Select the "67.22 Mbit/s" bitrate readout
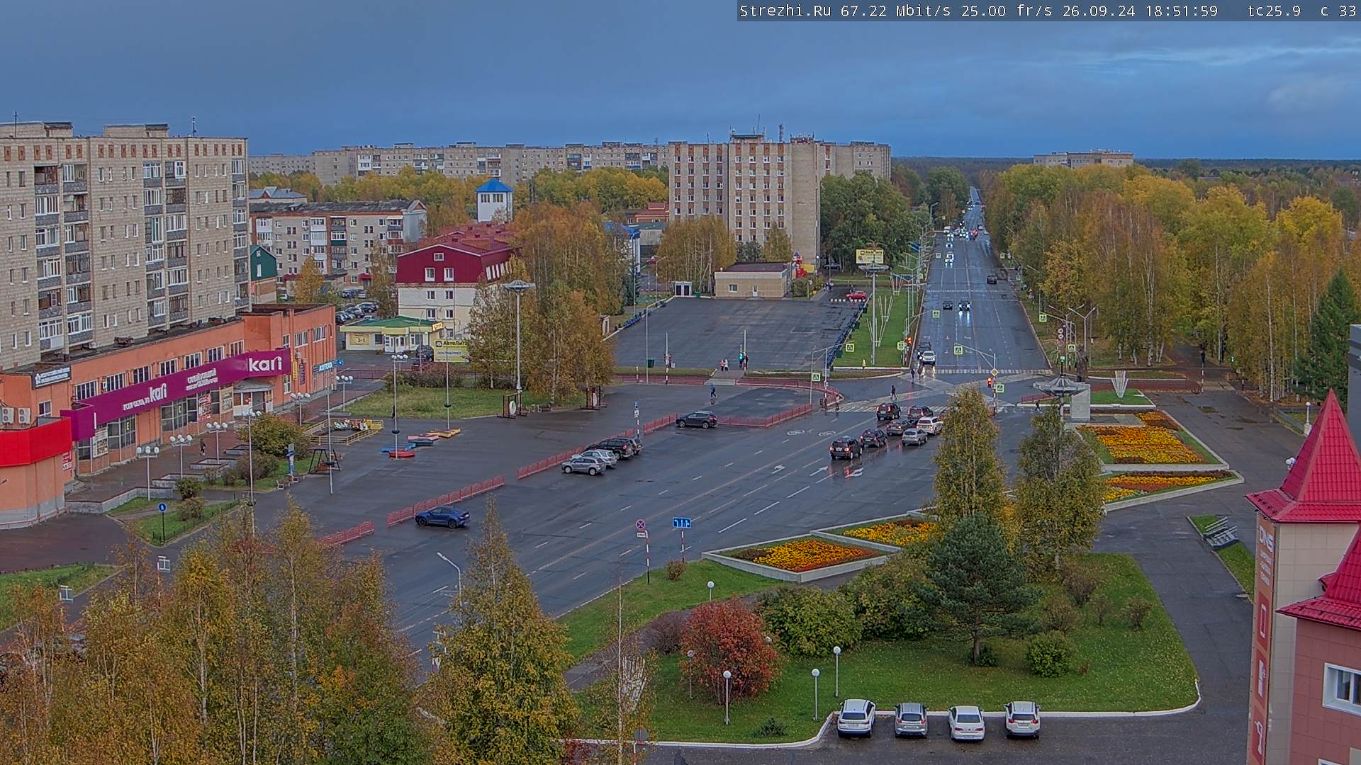Image resolution: width=1361 pixels, height=765 pixels. coord(897,11)
